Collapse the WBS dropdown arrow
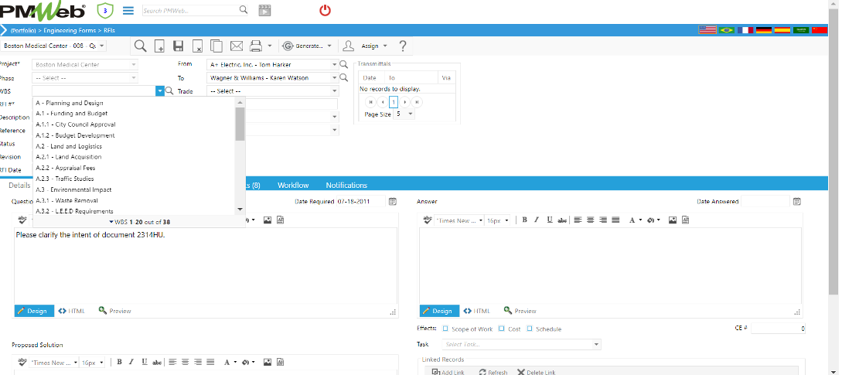Image resolution: width=842 pixels, height=375 pixels. (x=160, y=91)
